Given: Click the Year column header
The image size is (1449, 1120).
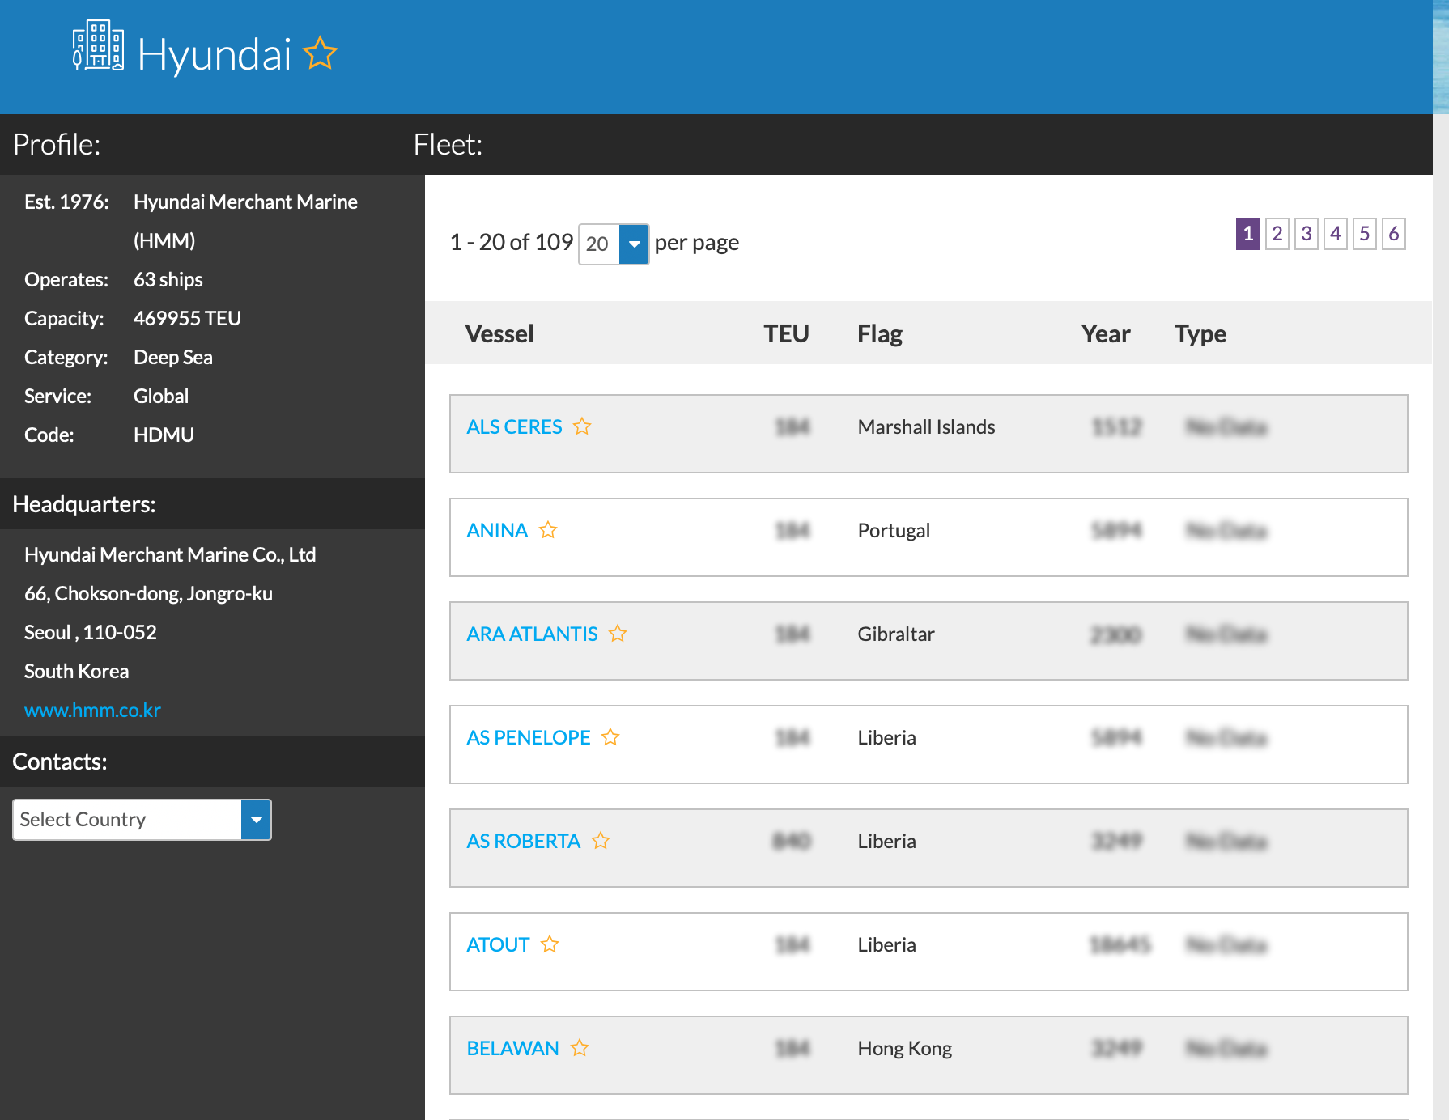Looking at the screenshot, I should point(1106,333).
